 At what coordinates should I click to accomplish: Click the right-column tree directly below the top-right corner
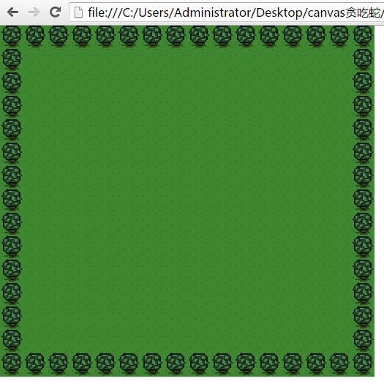[x=363, y=59]
